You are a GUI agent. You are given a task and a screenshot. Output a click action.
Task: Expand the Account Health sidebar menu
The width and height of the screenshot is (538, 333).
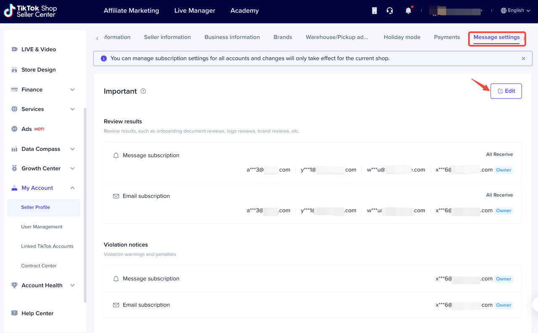72,285
